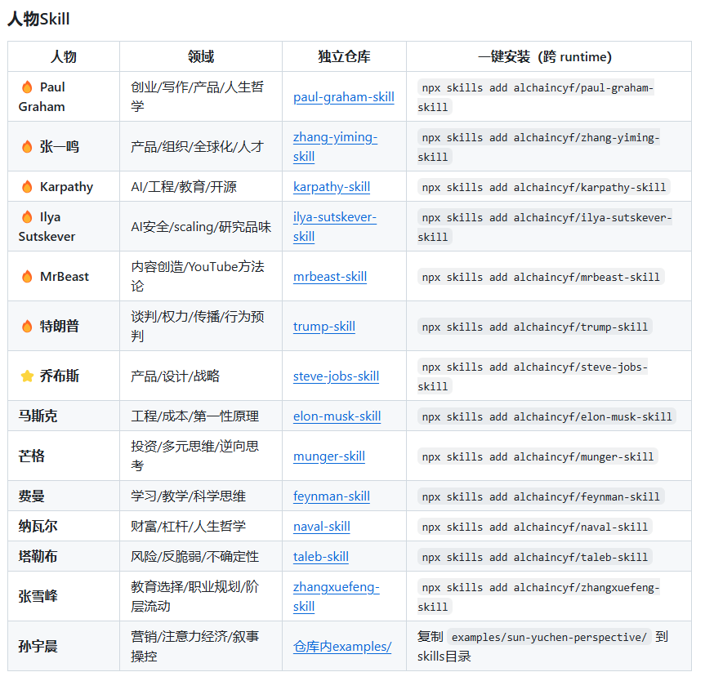
Task: Open the ilya-sutskever-skill repository link
Action: [x=335, y=226]
